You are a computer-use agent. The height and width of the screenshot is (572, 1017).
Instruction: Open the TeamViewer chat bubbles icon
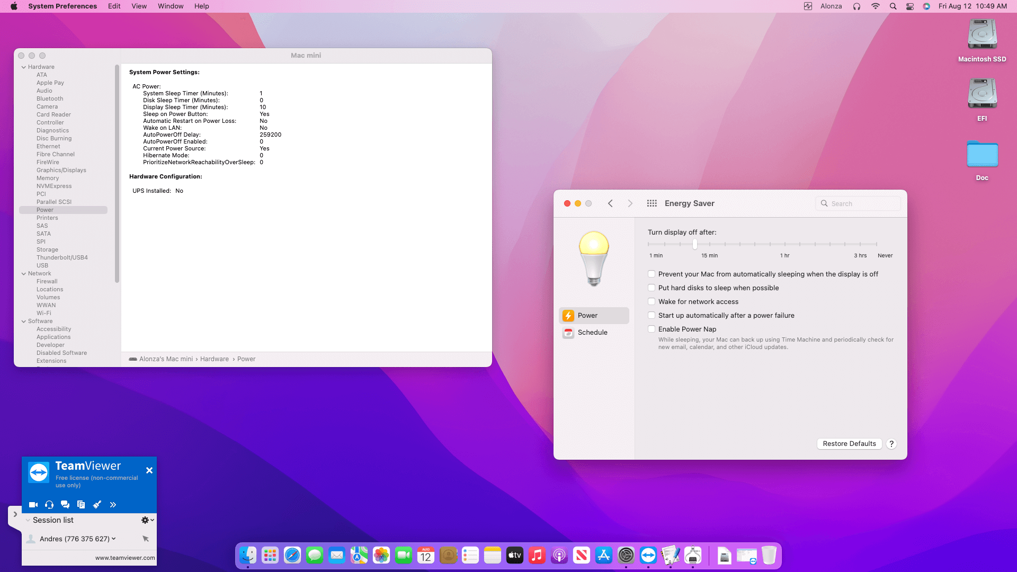point(65,505)
